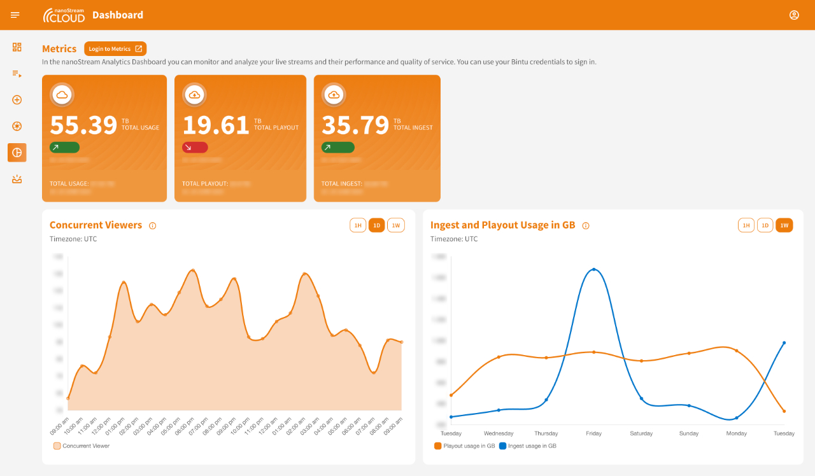
Task: Open info icon next to Ingest and Playout Usage
Action: (586, 226)
